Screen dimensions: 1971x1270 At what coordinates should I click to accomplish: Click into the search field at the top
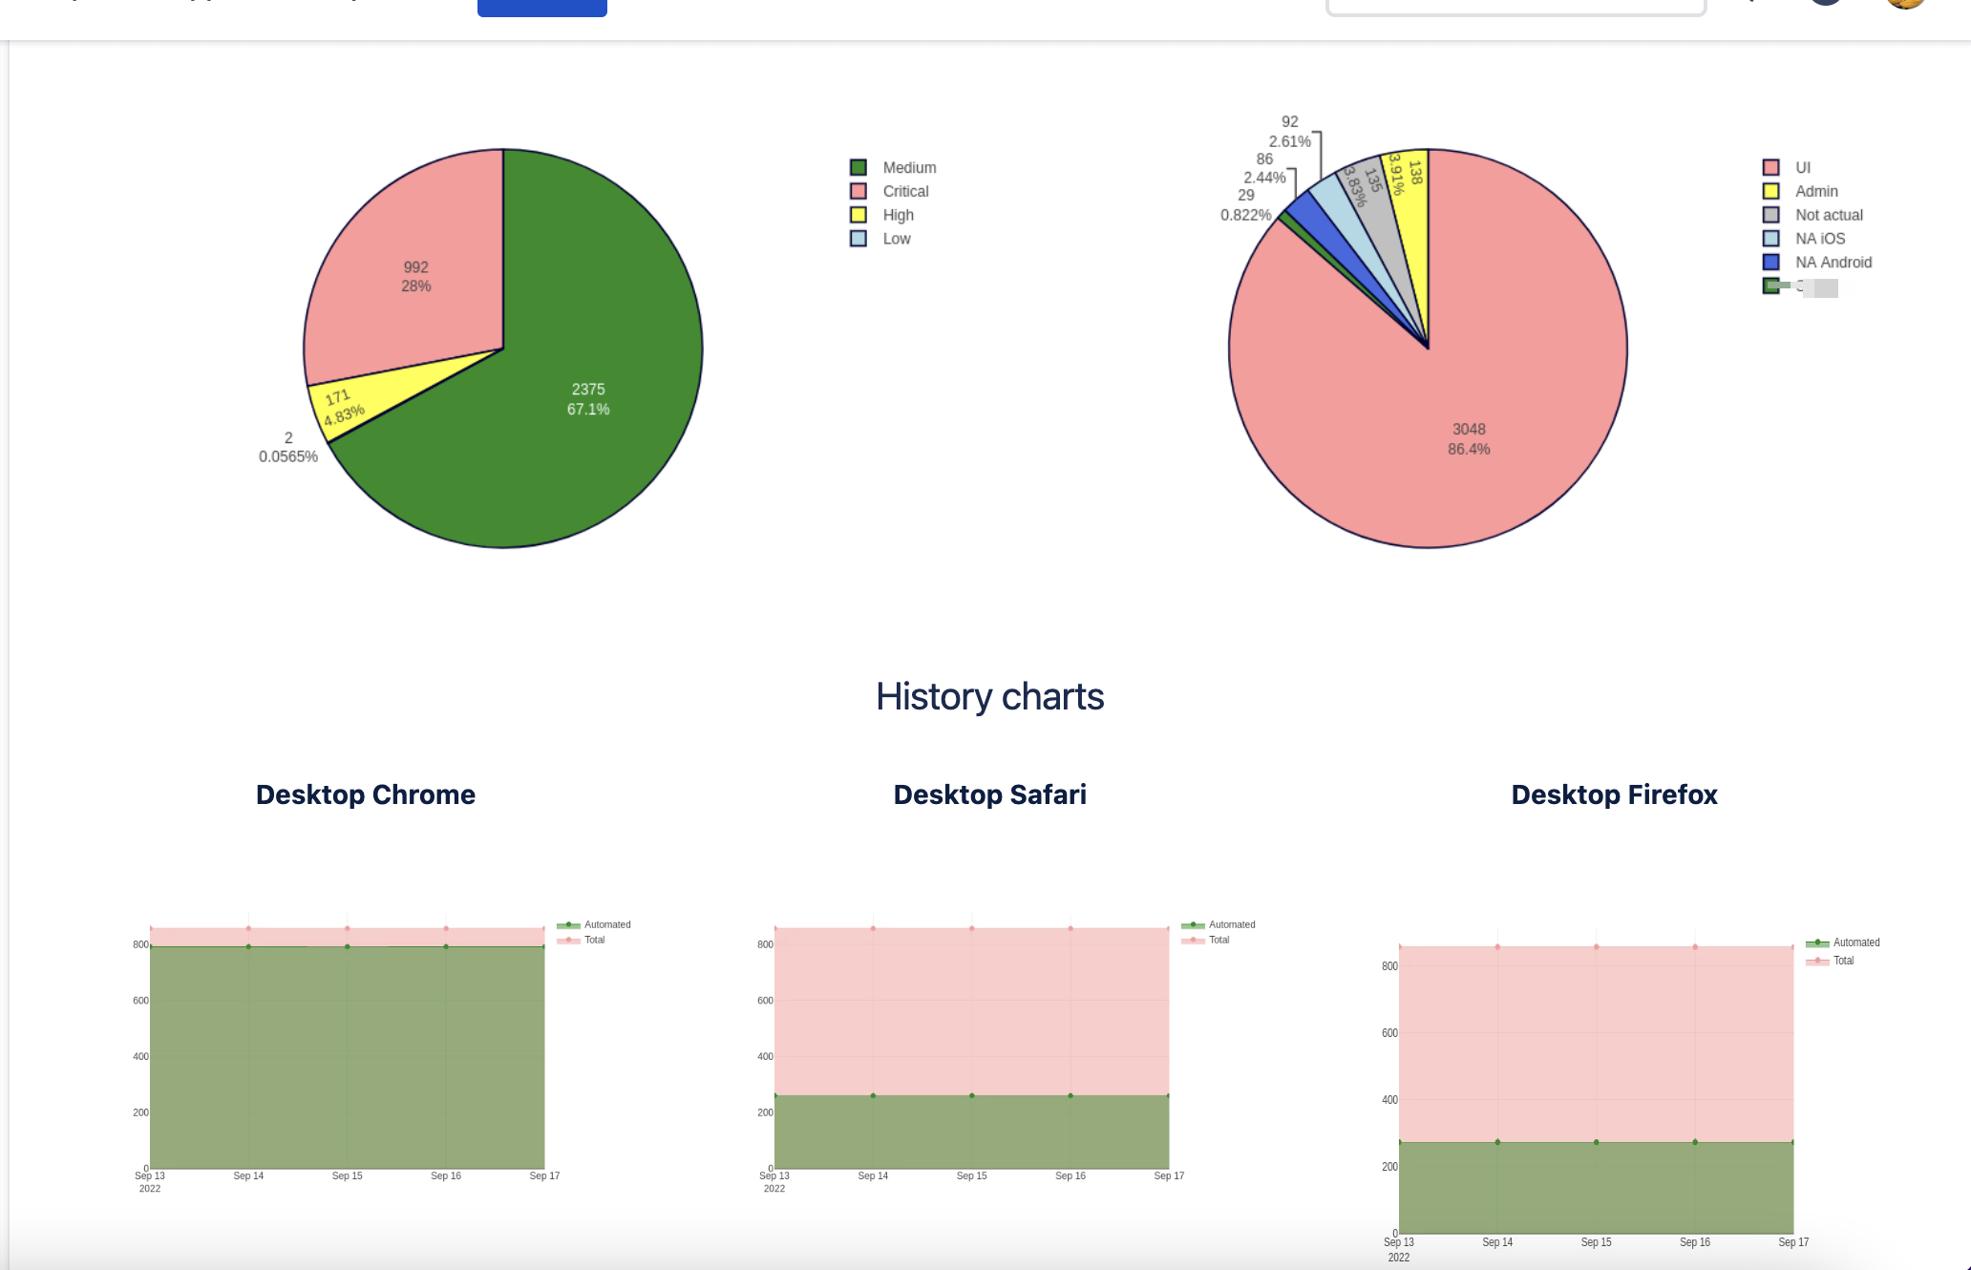coord(1516,5)
